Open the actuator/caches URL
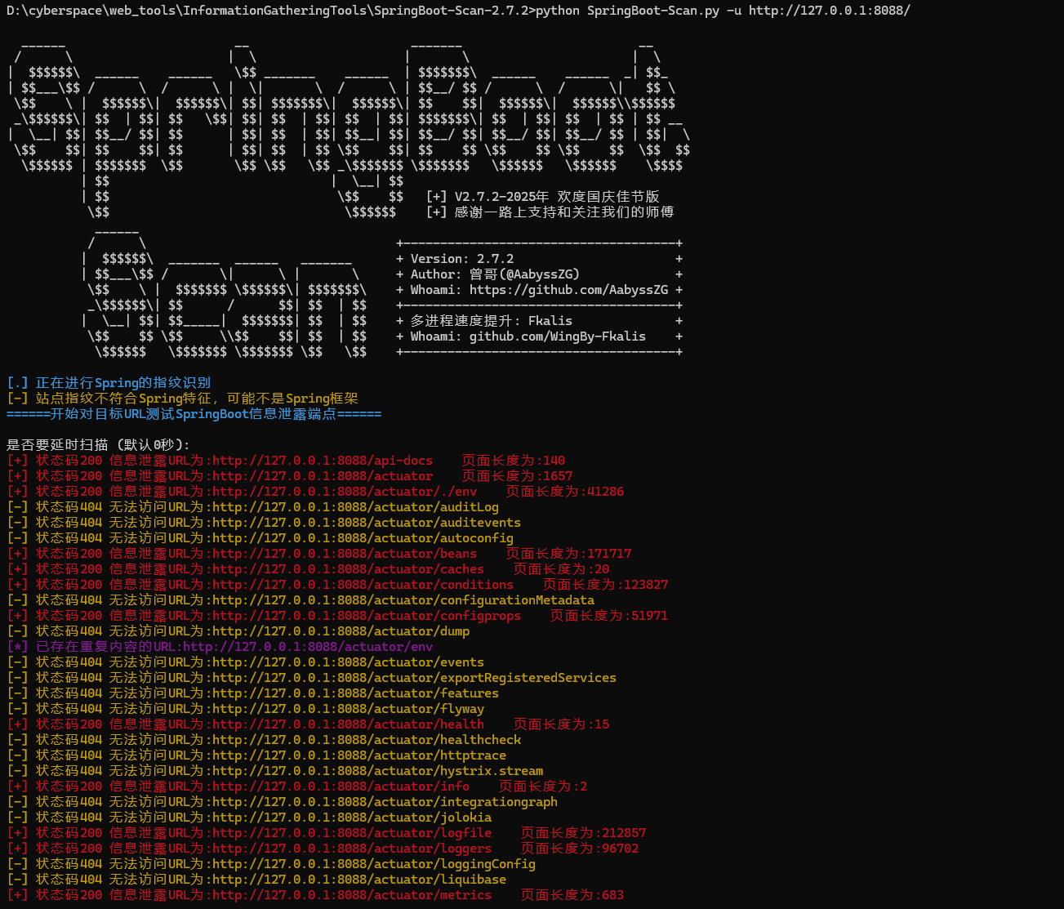 click(348, 569)
